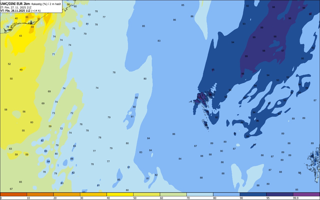Click the 'VT: Fös. 28.11.2025 11Z' line
Image resolution: width=320 pixels, height=200 pixels.
[x=15, y=11]
